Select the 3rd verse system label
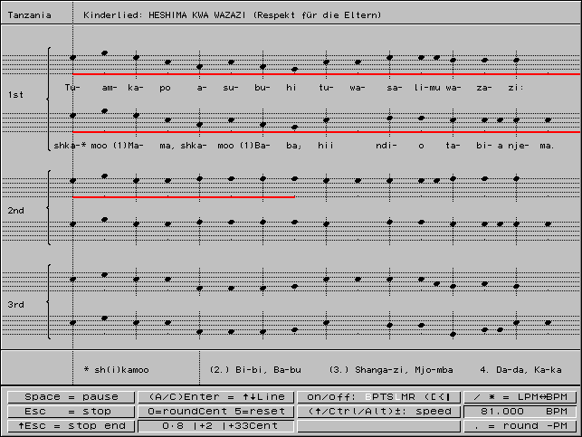 (17, 305)
